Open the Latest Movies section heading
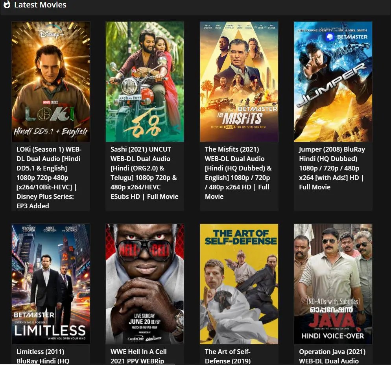 [x=40, y=4]
